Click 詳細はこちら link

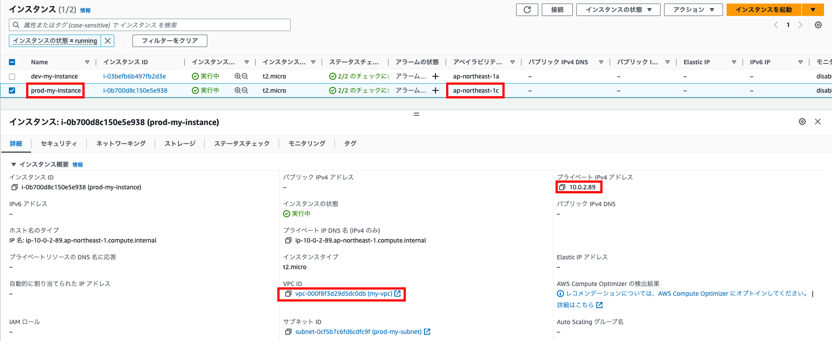point(575,305)
